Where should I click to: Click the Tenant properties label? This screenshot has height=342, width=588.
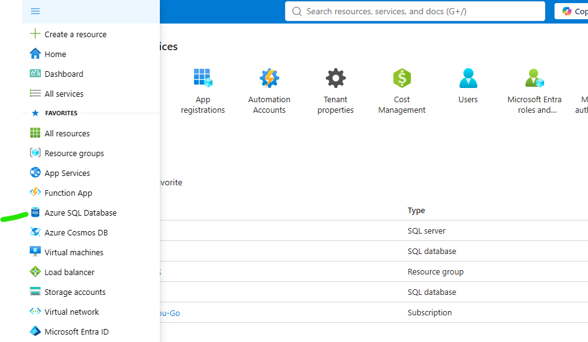pyautogui.click(x=336, y=105)
